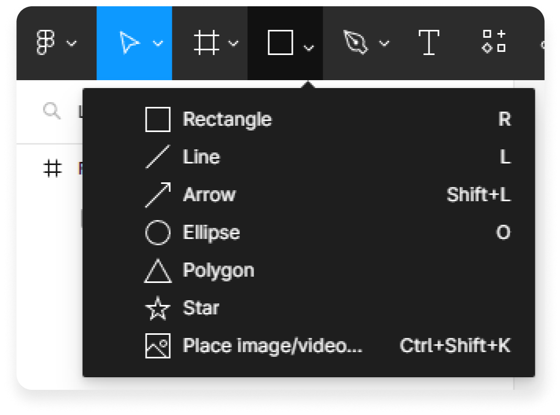Expand the Move tools dropdown chevron
The height and width of the screenshot is (415, 560).
(x=158, y=43)
